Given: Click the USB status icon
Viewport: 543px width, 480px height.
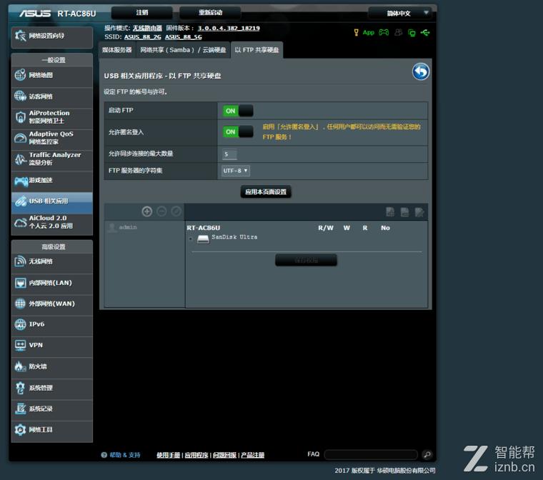Looking at the screenshot, I should point(425,33).
